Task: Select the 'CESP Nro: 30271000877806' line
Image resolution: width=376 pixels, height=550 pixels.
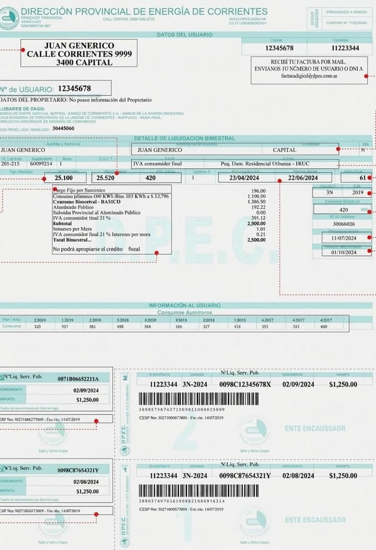Action: click(x=181, y=418)
